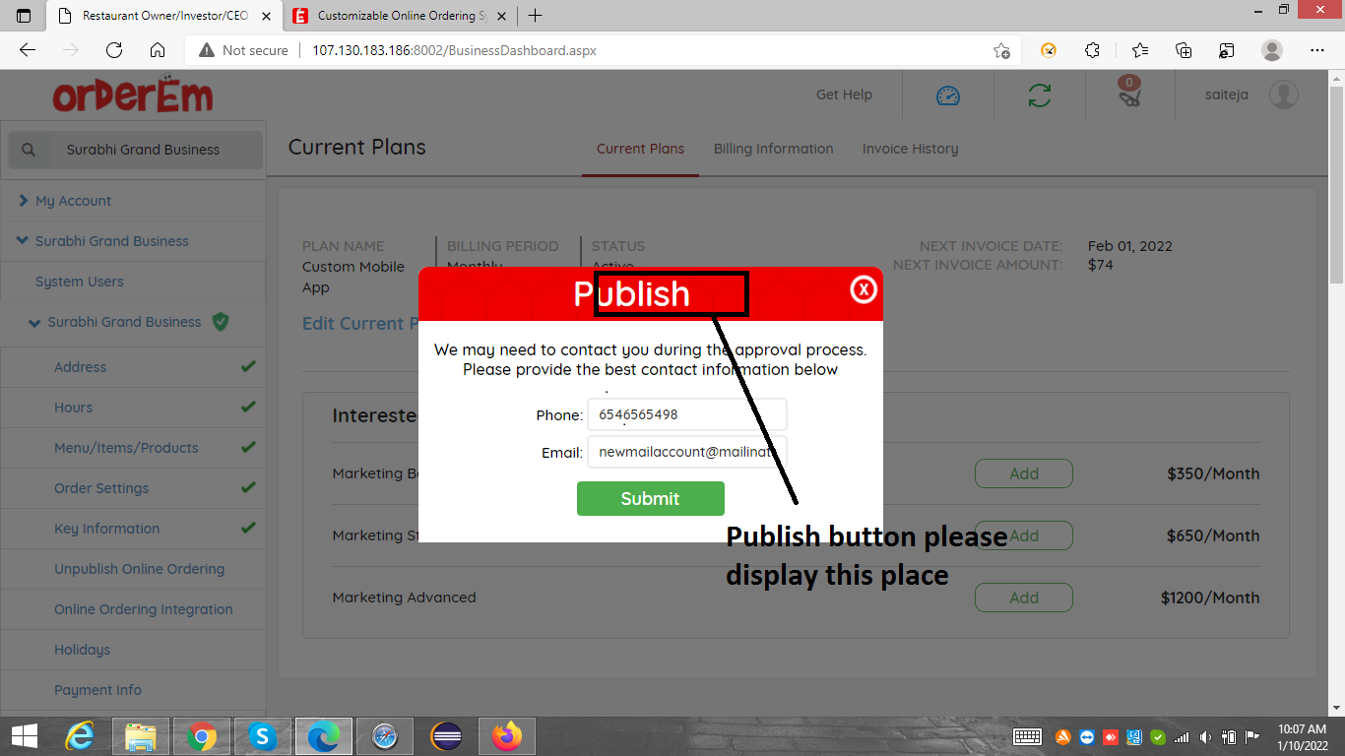This screenshot has width=1345, height=756.
Task: Click the dashboard speedometer icon
Action: pos(947,95)
